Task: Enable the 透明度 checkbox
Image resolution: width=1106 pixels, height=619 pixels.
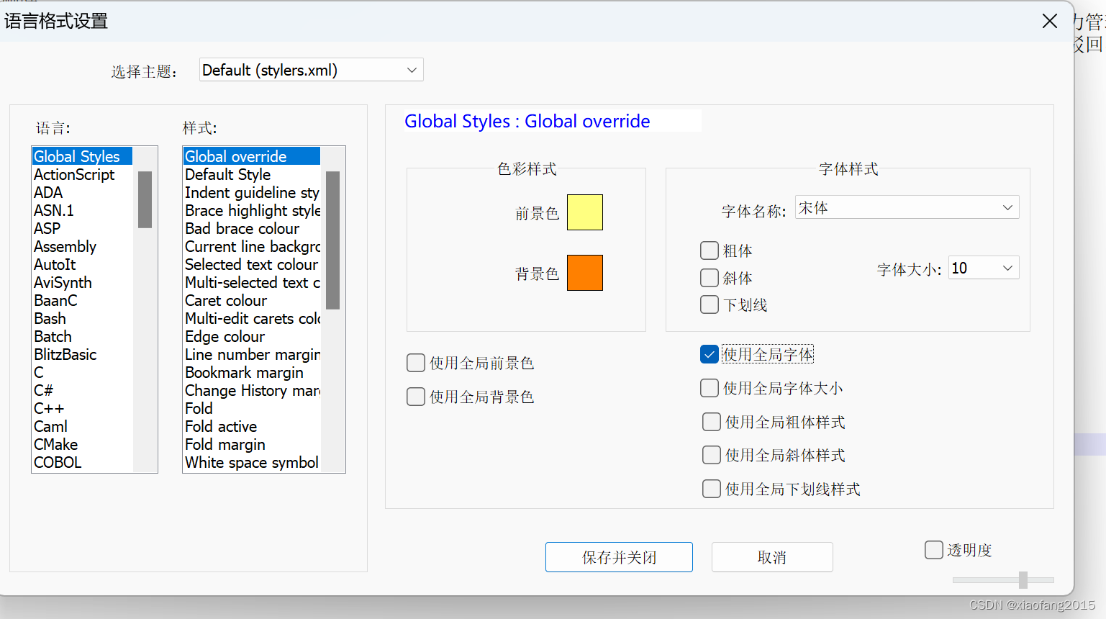Action: 934,550
